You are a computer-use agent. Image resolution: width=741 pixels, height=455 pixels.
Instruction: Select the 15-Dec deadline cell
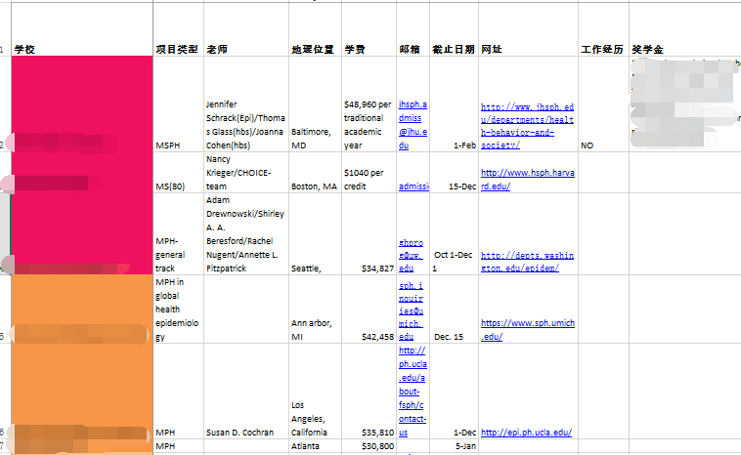point(455,172)
